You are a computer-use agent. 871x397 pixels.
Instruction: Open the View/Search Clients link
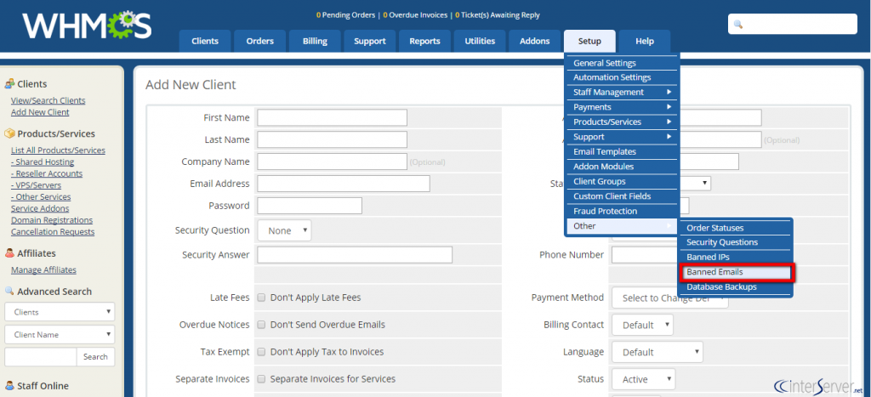click(x=48, y=100)
